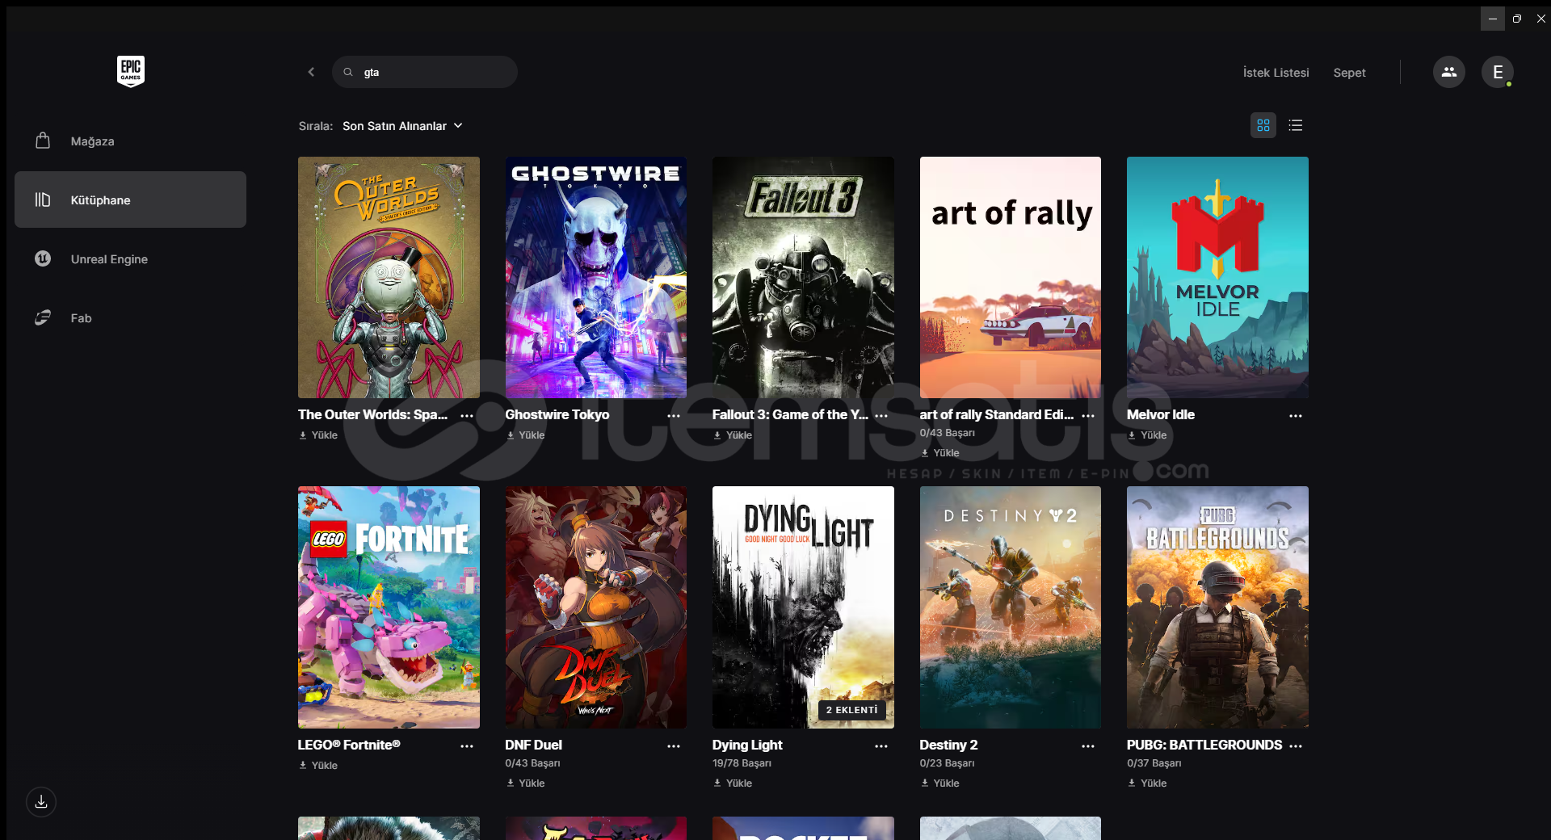Image resolution: width=1551 pixels, height=840 pixels.
Task: Open options menu for LEGO Fortnite
Action: [467, 745]
